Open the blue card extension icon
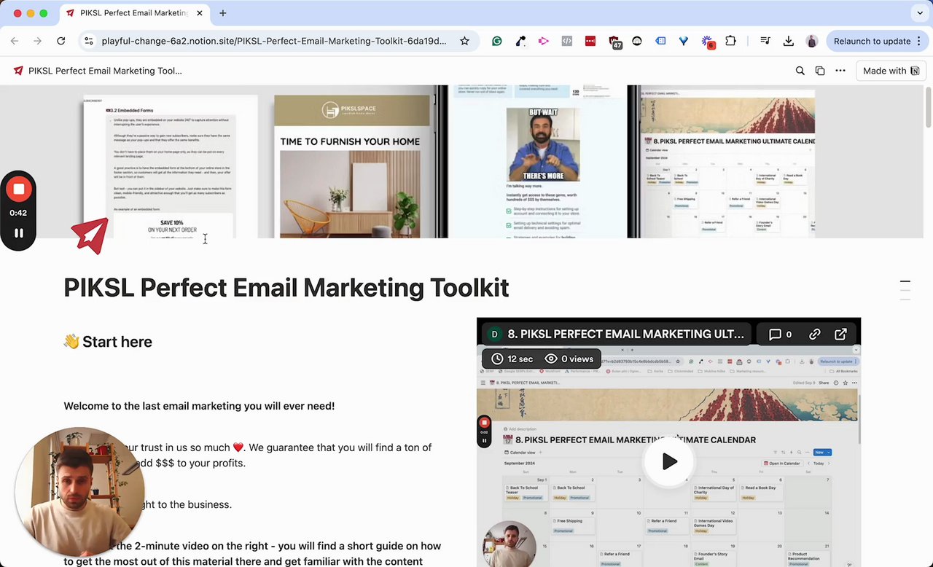Viewport: 933px width, 567px height. point(660,42)
